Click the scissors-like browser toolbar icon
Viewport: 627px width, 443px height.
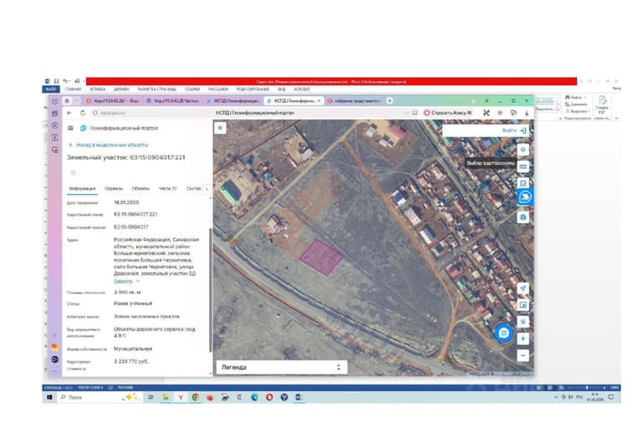tap(487, 113)
